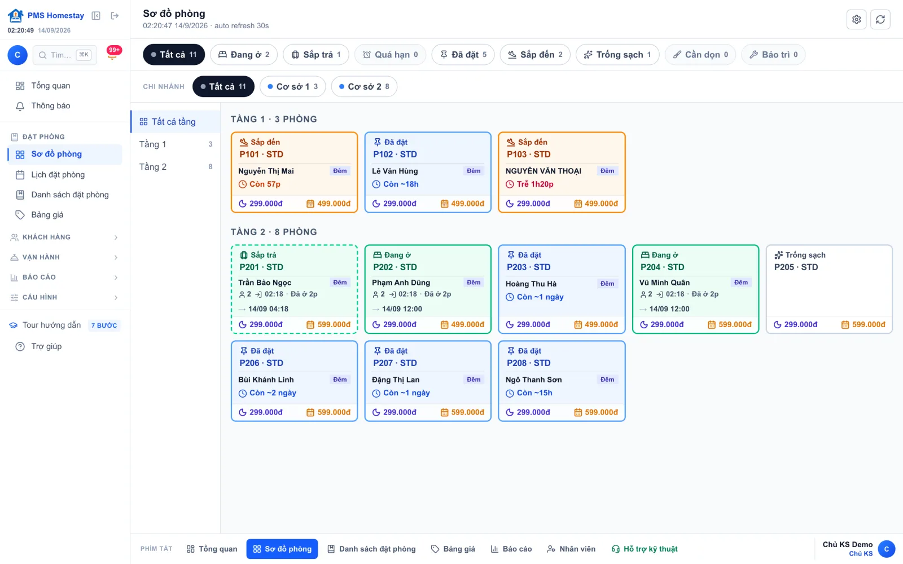The height and width of the screenshot is (564, 903).
Task: Open room card P204 Vũ Minh Quân
Action: pos(695,289)
